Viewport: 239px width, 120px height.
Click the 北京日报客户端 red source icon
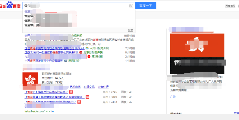pyautogui.click(x=81, y=52)
